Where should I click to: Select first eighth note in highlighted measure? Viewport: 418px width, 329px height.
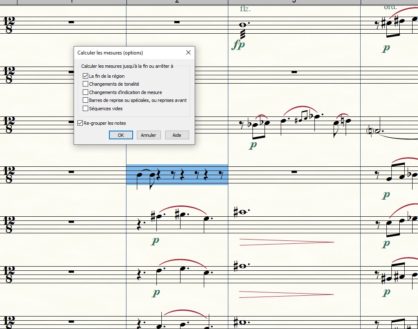point(139,175)
